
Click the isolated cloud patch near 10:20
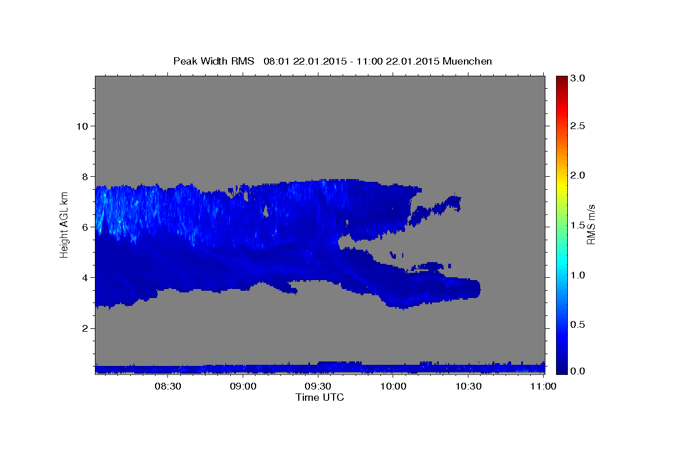pyautogui.click(x=435, y=212)
